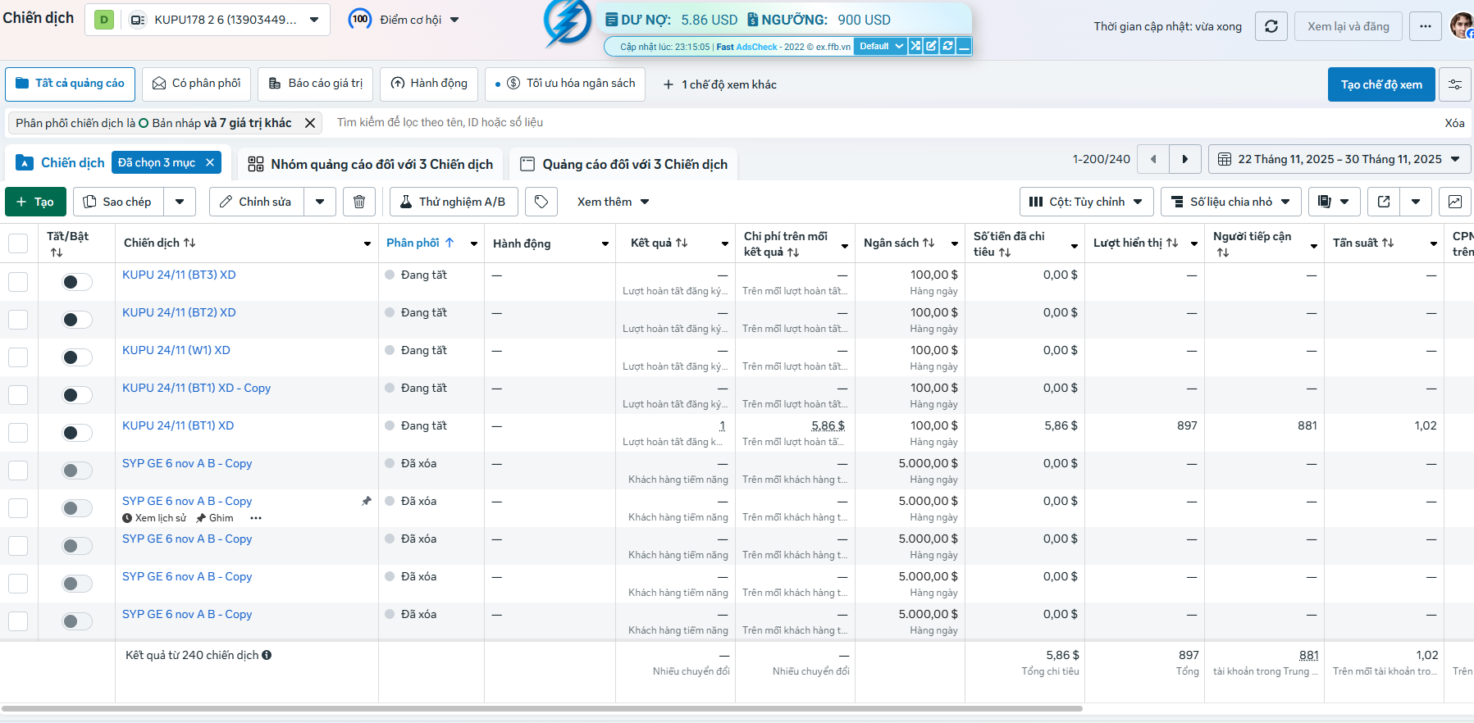Focus the filter search field
Screen dimensions: 1474x723
point(882,122)
